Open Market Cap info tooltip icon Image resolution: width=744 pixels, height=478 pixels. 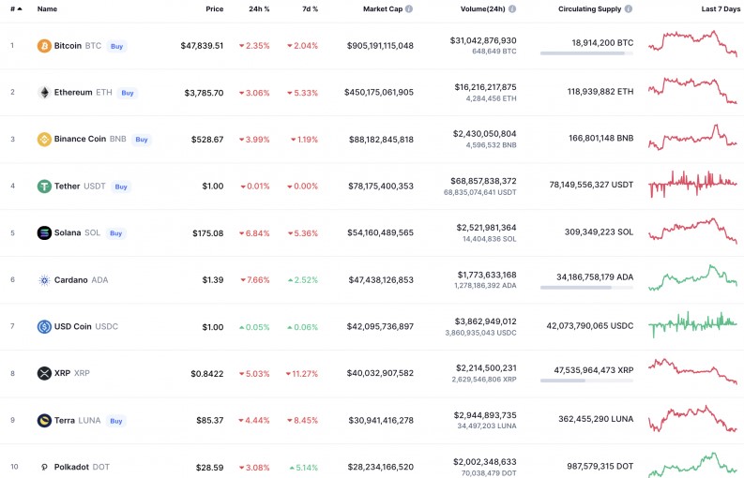click(x=409, y=8)
